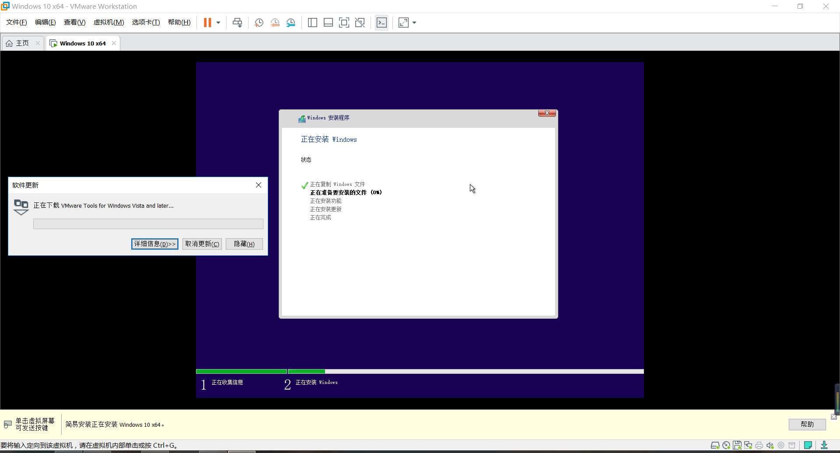
Task: Take a snapshot of this virtual machine
Action: tap(259, 23)
